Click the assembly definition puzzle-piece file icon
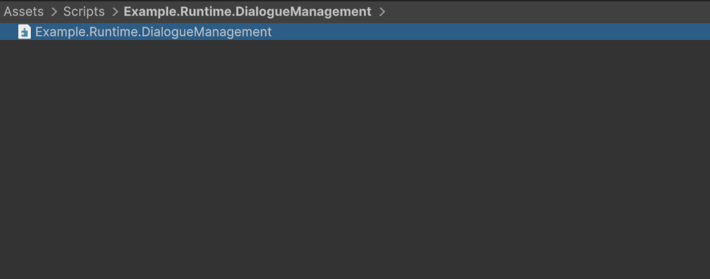 point(25,32)
